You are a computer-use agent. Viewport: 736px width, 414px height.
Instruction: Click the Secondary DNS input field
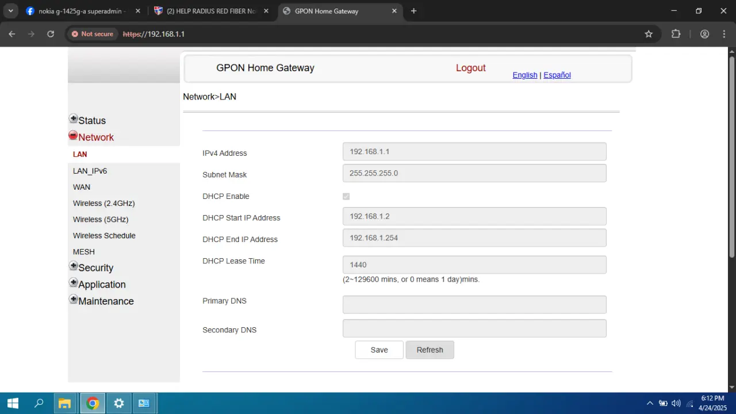pos(474,328)
